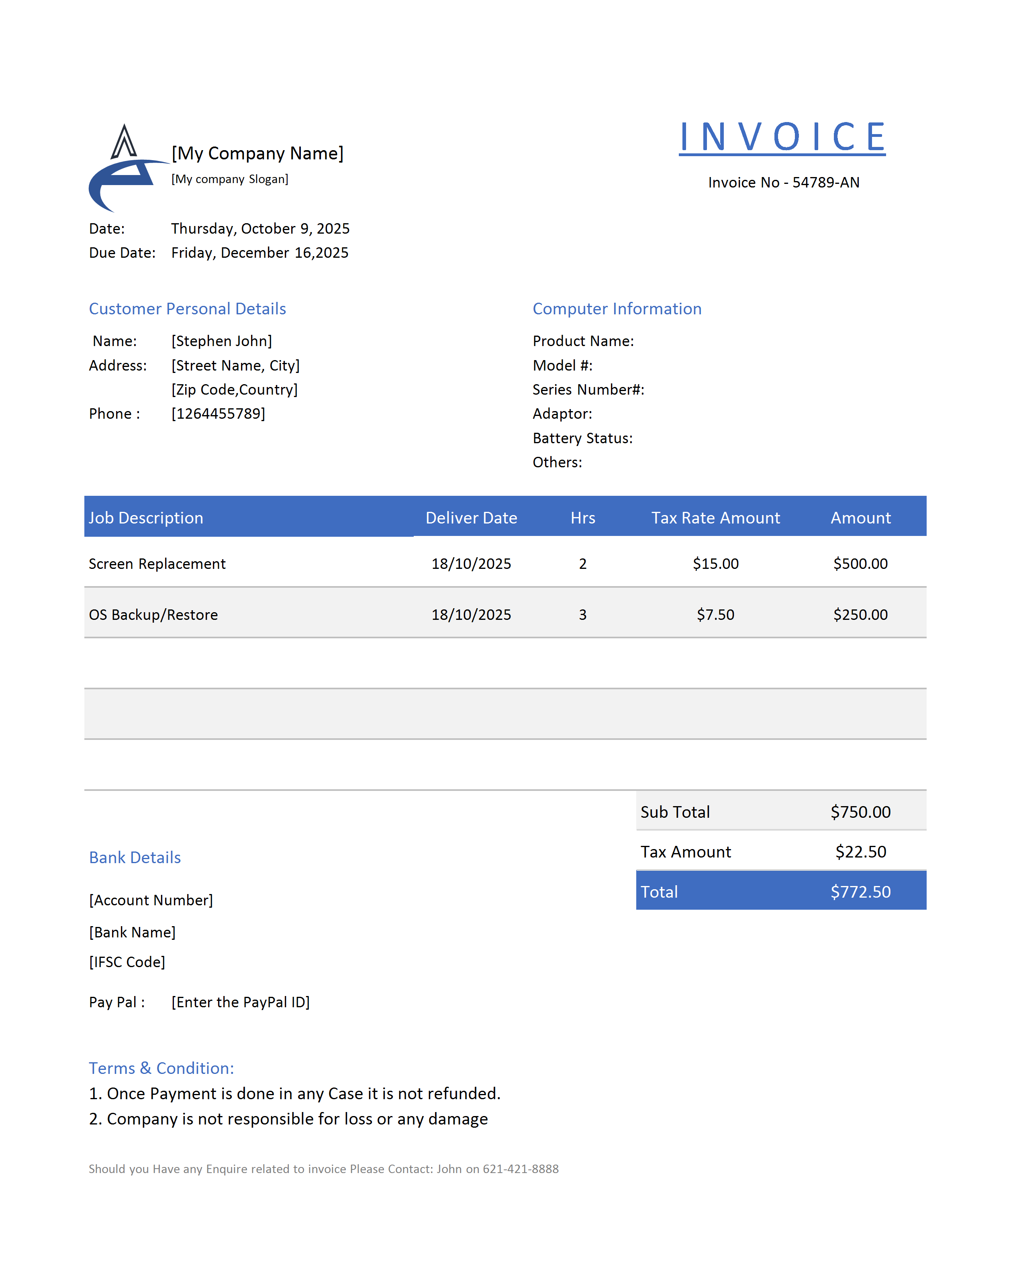Screen dimensions: 1011x1269
Task: Select Computer Information heading
Action: click(617, 308)
